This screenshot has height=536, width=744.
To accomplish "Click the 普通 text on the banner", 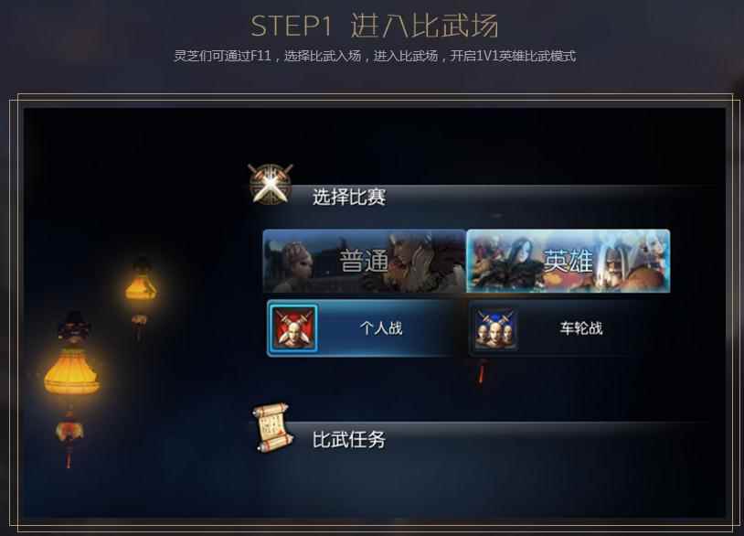I will point(364,262).
